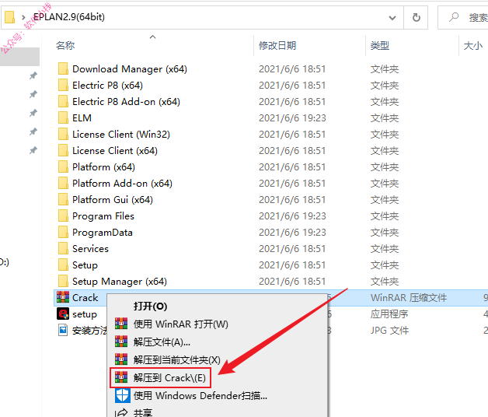488x417 pixels.
Task: Select License Client (x64) folder icon
Action: pyautogui.click(x=63, y=150)
